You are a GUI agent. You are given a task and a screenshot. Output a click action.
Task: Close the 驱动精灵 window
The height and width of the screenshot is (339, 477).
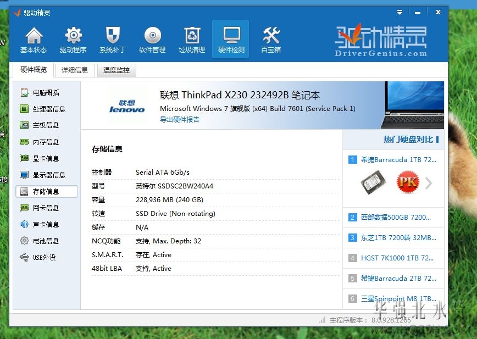point(438,12)
